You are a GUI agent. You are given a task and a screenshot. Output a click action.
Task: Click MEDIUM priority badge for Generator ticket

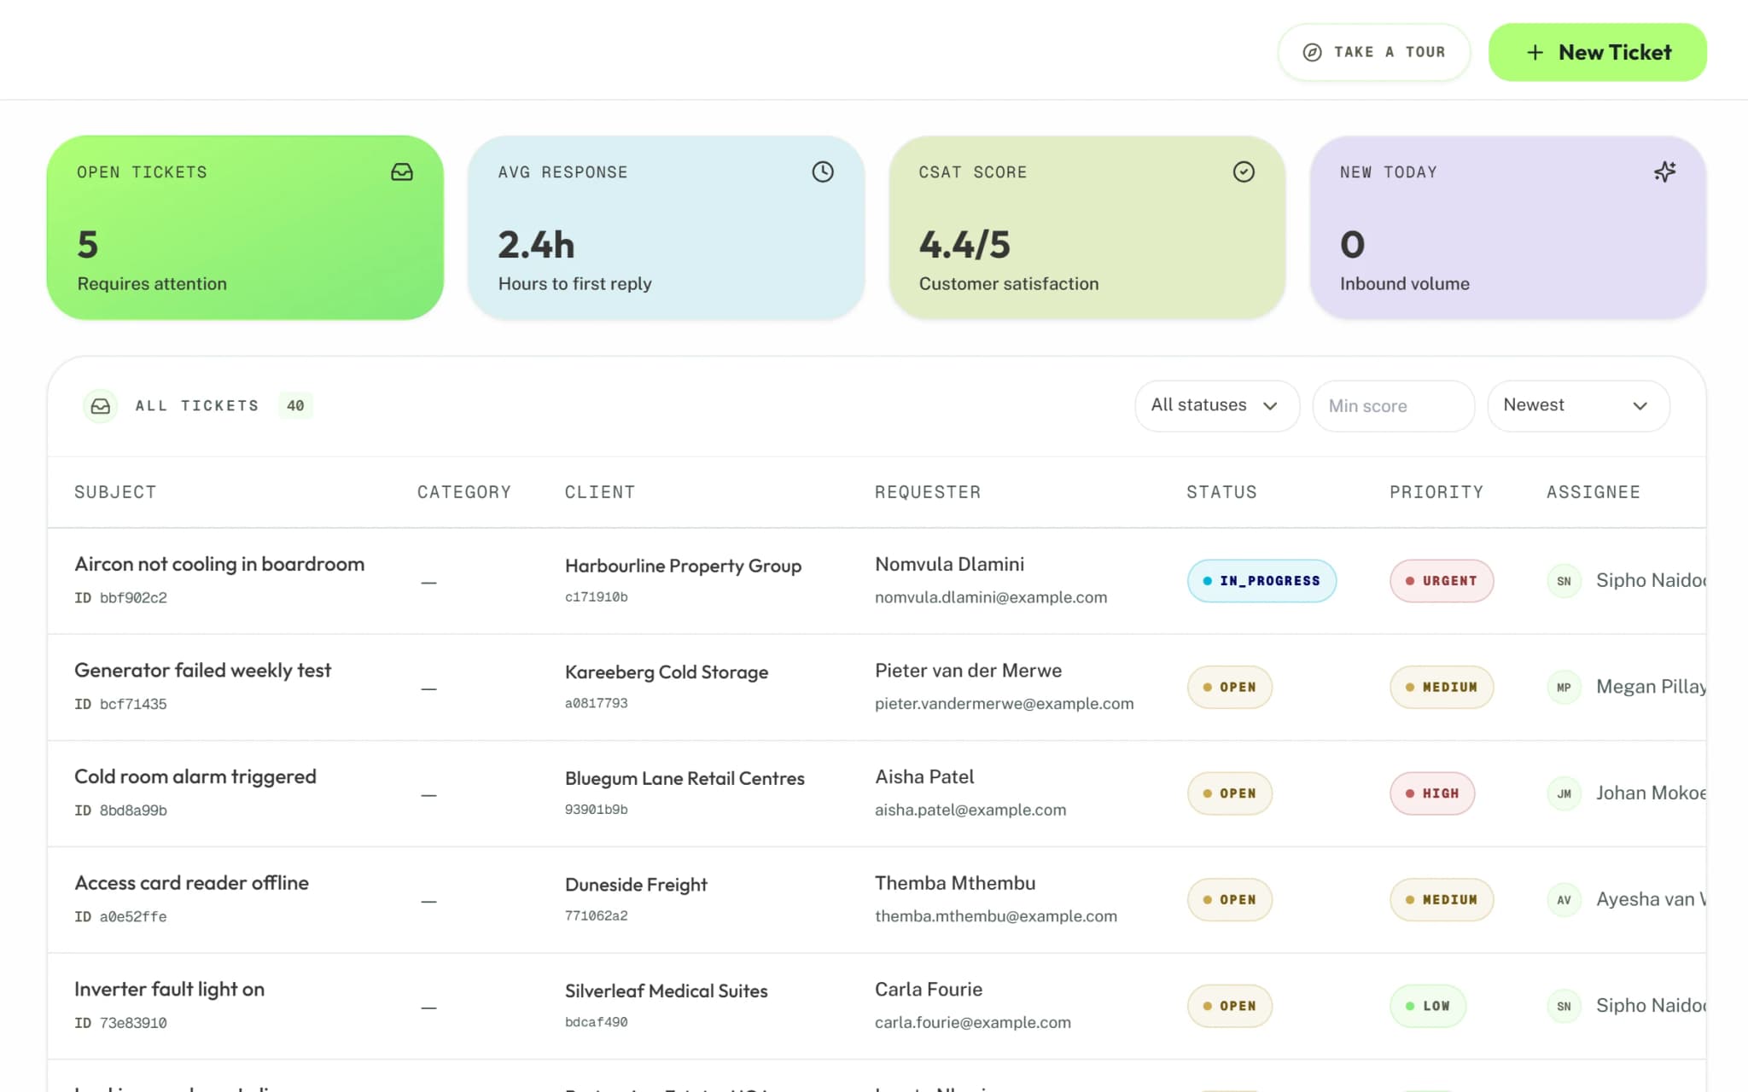click(1442, 688)
